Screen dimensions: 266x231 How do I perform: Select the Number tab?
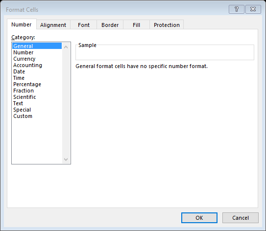(22, 24)
